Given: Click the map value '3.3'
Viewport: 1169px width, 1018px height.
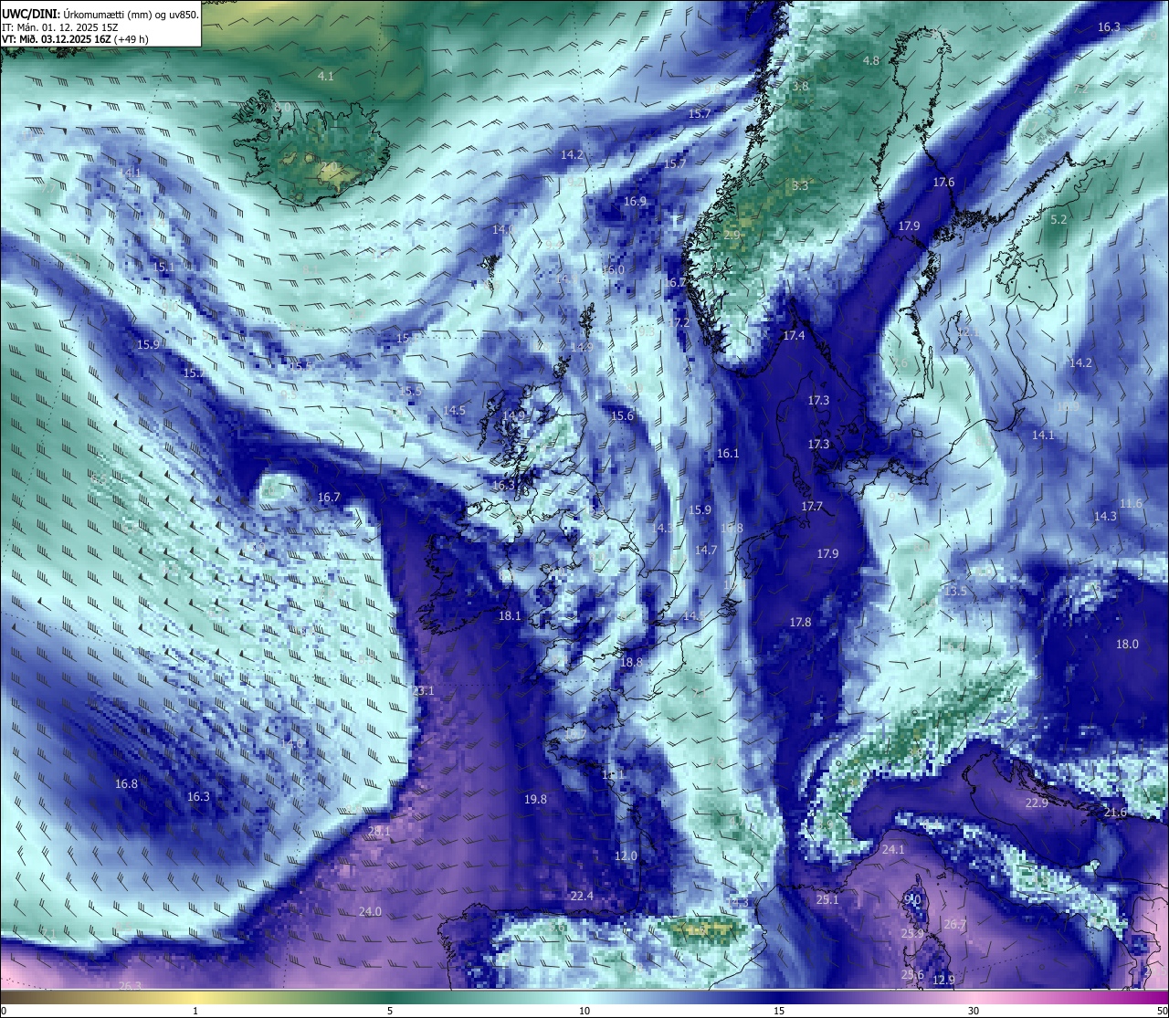Looking at the screenshot, I should pyautogui.click(x=800, y=185).
